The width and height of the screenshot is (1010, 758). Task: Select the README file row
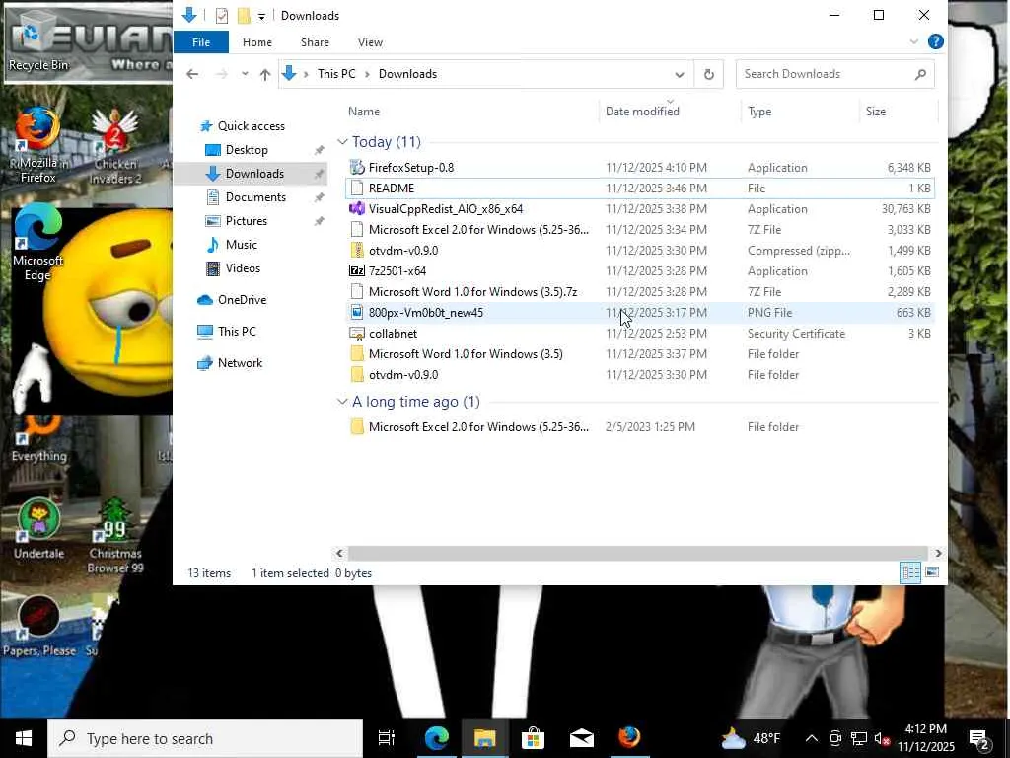pyautogui.click(x=639, y=189)
